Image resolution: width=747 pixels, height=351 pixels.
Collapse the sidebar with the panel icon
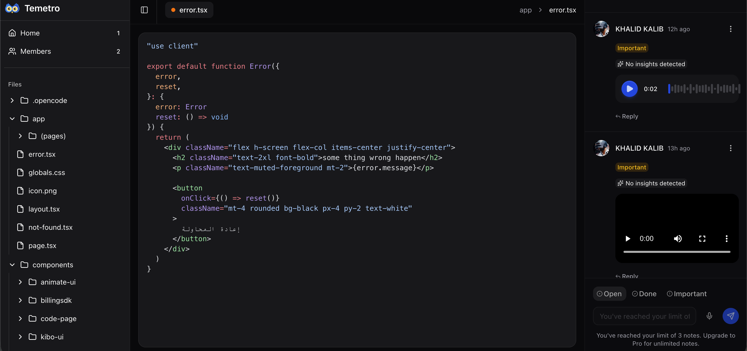144,10
